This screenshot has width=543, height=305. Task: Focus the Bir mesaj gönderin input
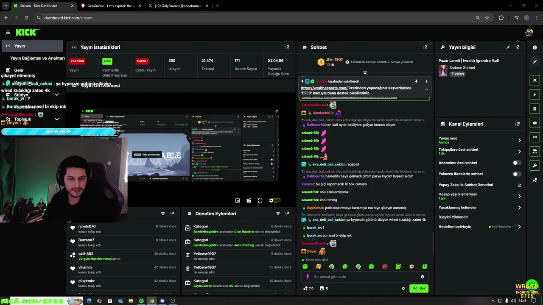tap(365, 277)
